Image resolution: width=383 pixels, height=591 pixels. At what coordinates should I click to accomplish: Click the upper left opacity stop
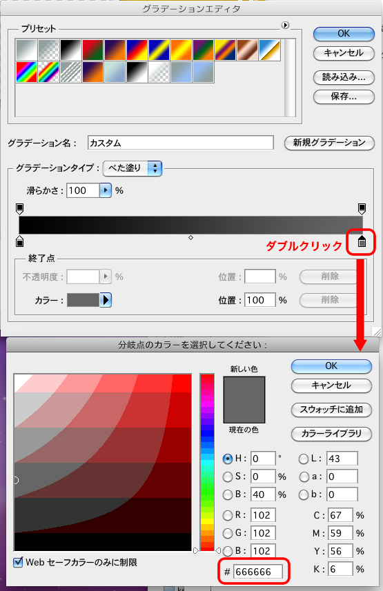pyautogui.click(x=19, y=208)
